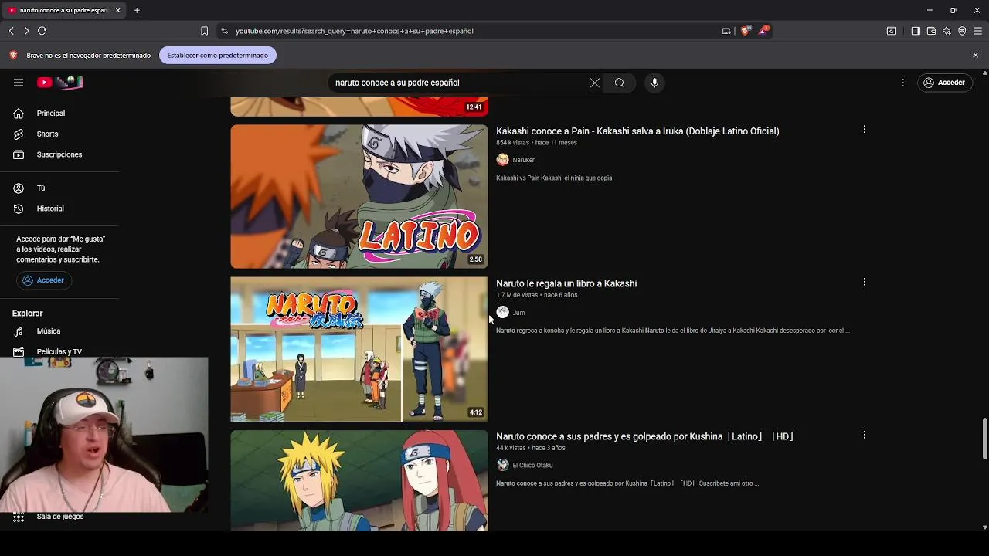Click the Naruker channel avatar
Screen dimensions: 989x556
point(503,160)
